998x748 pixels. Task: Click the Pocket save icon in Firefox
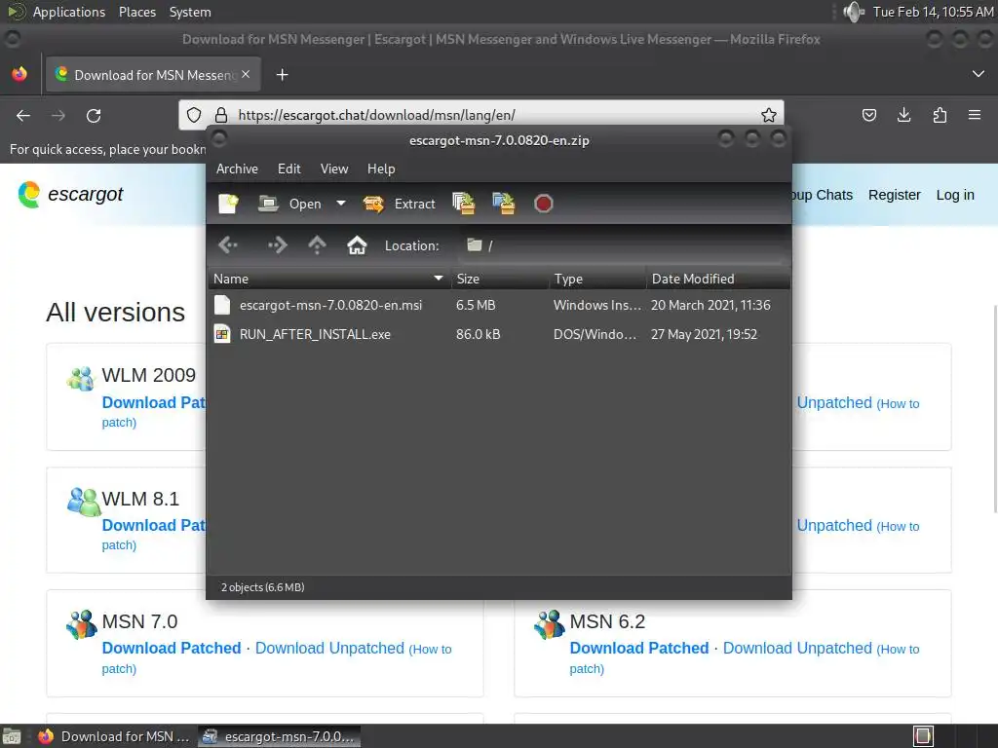point(869,115)
